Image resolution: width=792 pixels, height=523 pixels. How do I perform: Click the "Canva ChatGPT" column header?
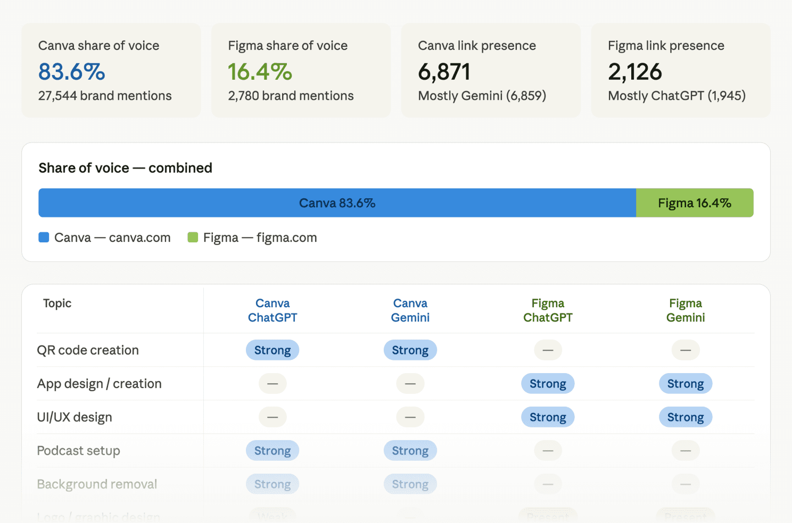pyautogui.click(x=273, y=310)
